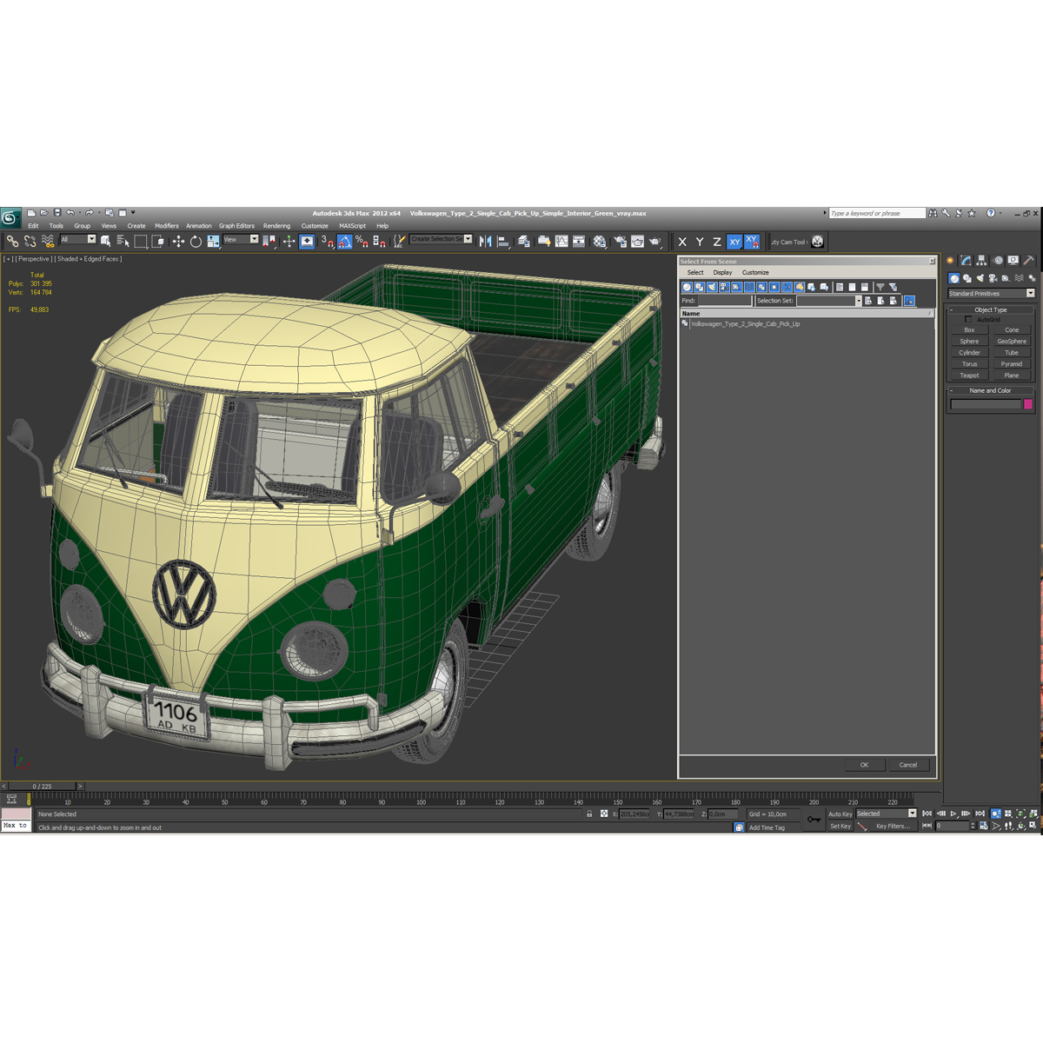Open the reference coordinate system View dropdown
This screenshot has height=1043, width=1043.
click(x=241, y=239)
